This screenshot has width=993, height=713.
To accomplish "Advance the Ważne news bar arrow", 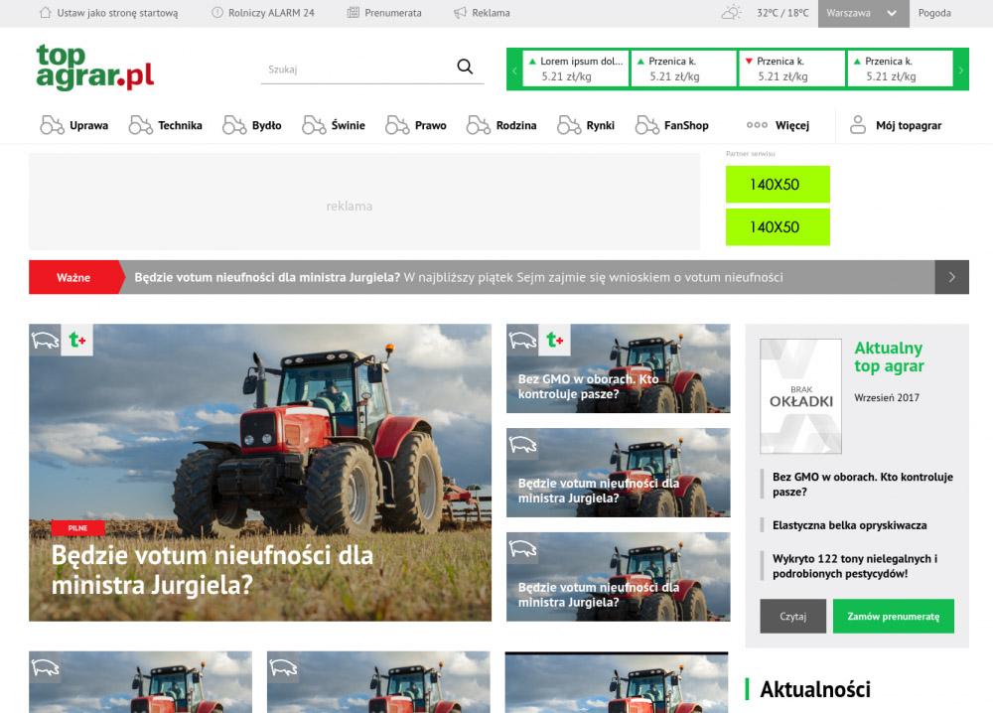I will 951,277.
